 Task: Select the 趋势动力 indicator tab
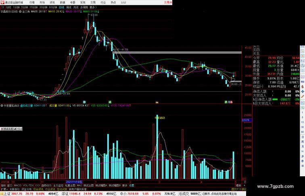46,186
